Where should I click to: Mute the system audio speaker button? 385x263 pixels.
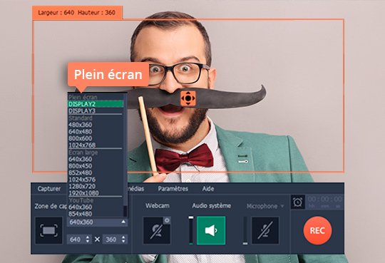tap(211, 230)
